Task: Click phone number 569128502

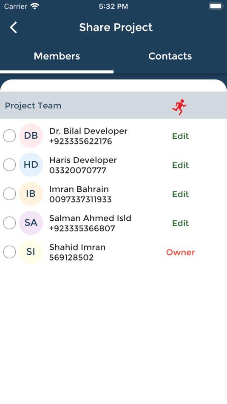Action: click(71, 258)
